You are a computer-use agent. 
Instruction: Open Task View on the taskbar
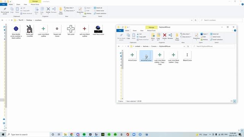(59, 134)
